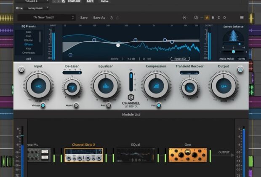Click the EQ Presets list scrollbar
Screen dimensions: 261x177
click(40, 37)
